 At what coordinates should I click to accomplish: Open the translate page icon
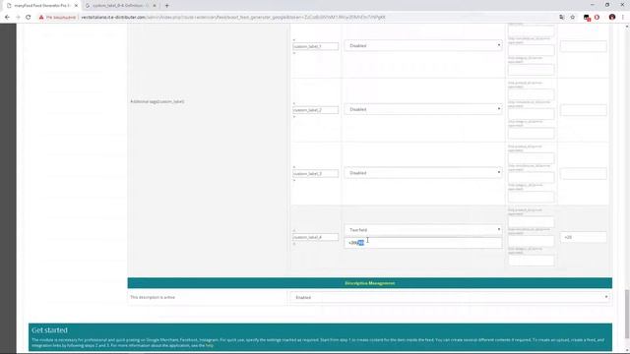(562, 18)
